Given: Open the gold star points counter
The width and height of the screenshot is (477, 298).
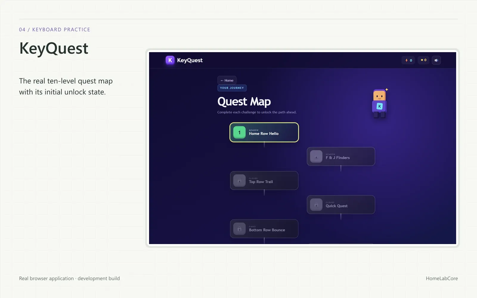Looking at the screenshot, I should tap(423, 60).
